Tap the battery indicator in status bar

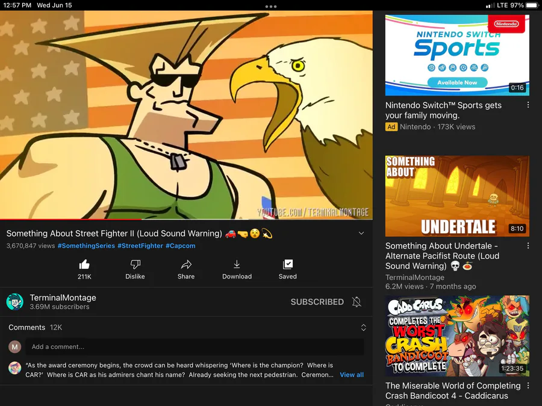(532, 5)
